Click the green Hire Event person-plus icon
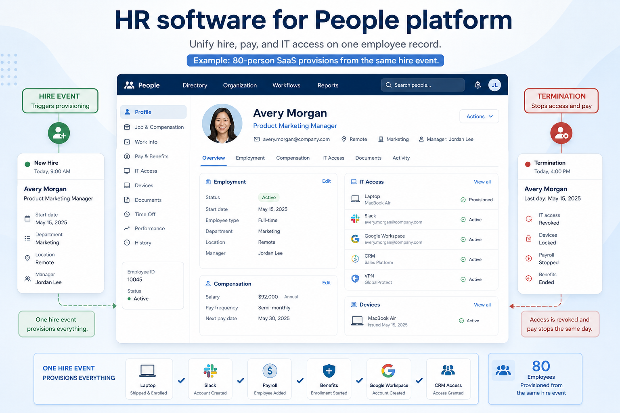The height and width of the screenshot is (413, 620). (59, 133)
